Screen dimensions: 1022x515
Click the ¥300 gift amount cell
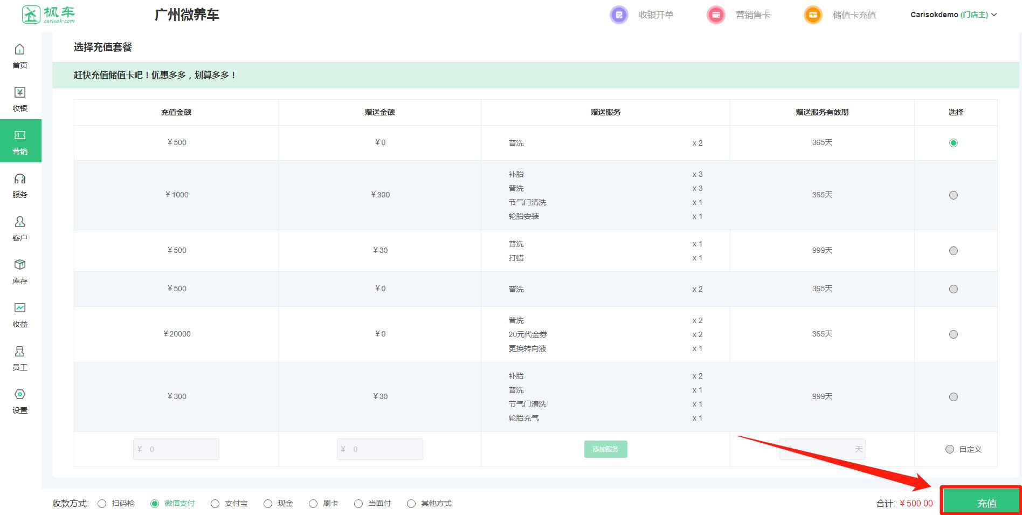381,195
